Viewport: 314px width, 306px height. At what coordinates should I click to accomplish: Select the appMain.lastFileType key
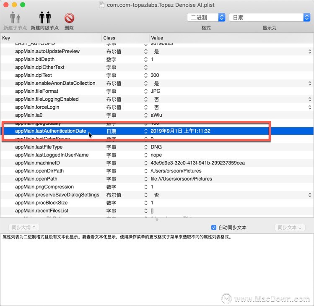39,147
